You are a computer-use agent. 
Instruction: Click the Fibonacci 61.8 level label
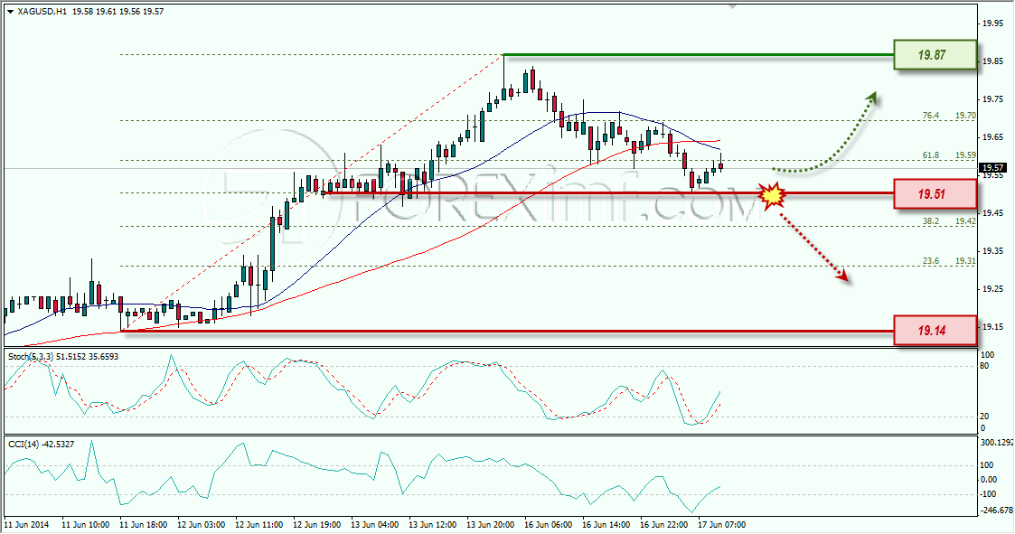930,156
